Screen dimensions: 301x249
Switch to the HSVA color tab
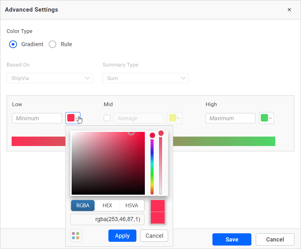132,206
